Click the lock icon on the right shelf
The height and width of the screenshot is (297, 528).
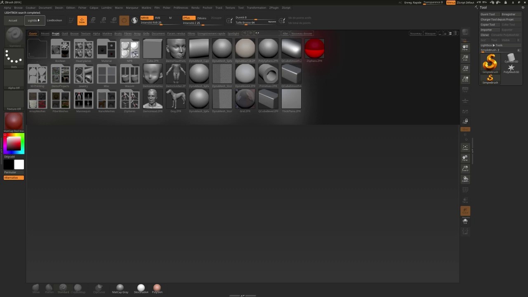coord(465,121)
